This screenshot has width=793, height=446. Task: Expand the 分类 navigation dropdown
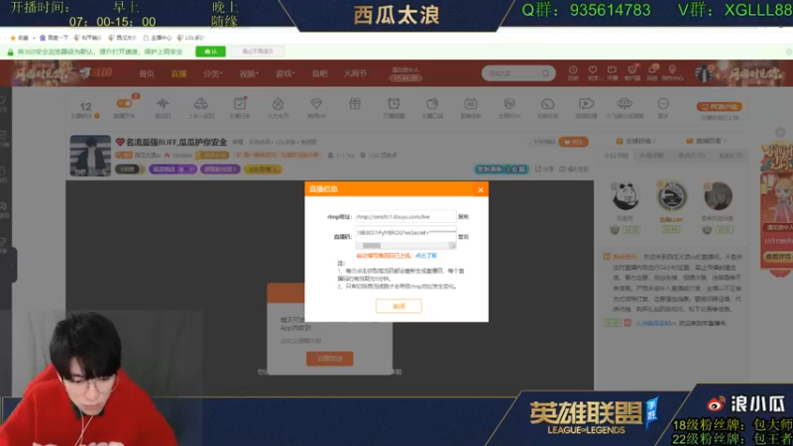212,73
